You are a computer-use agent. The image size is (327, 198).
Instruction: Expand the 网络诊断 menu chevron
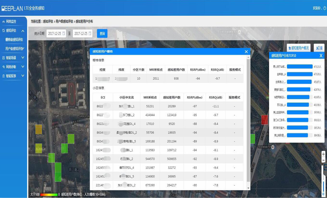pyautogui.click(x=23, y=67)
